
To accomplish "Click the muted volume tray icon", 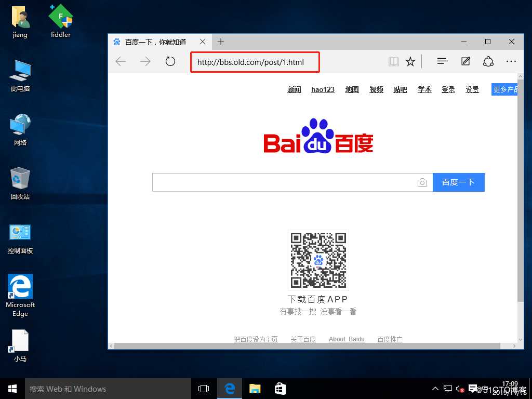I will (x=460, y=389).
